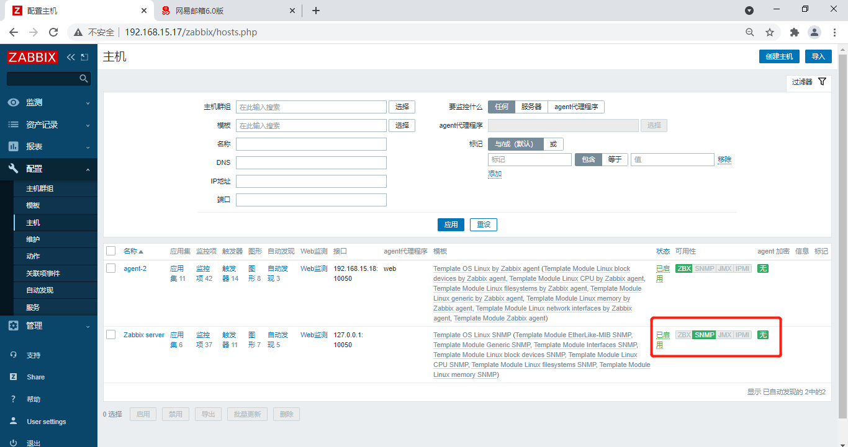848x447 pixels.
Task: Open 主机群组 in sidebar
Action: tap(40, 188)
